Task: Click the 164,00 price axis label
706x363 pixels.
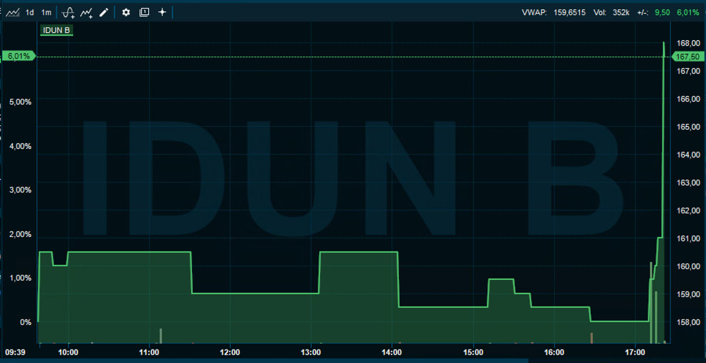Action: pos(687,155)
